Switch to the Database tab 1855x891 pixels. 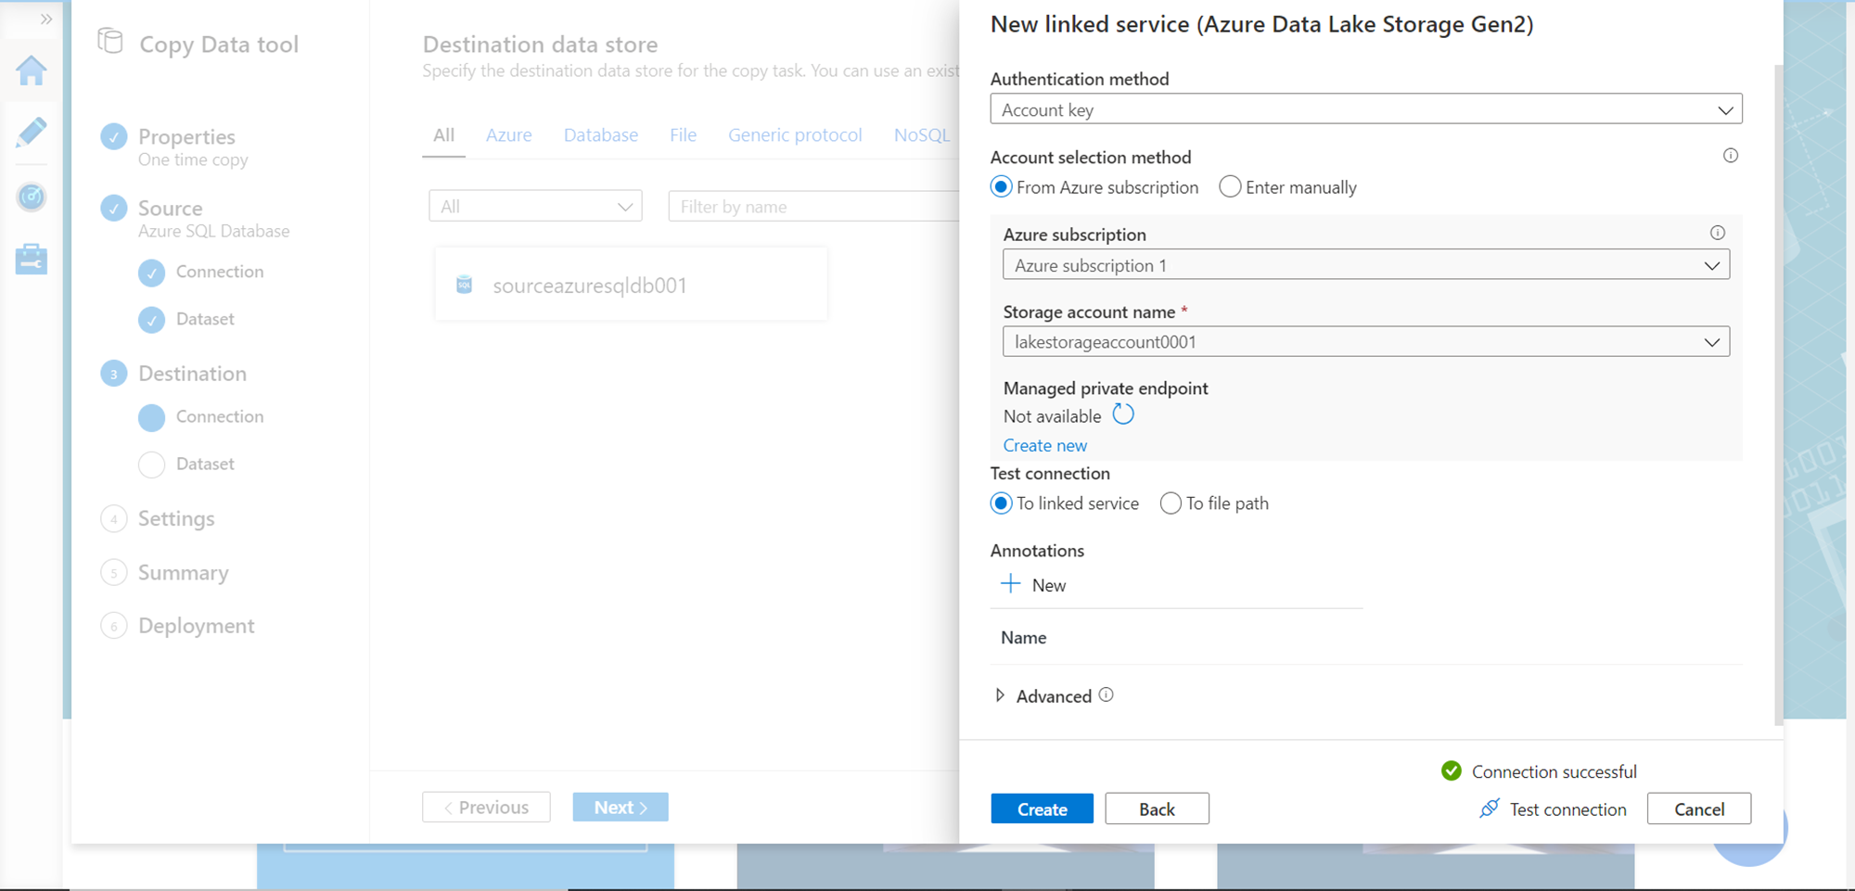(x=600, y=135)
